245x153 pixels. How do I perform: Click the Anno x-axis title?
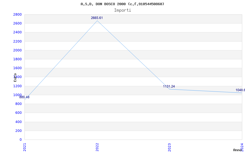238,150
